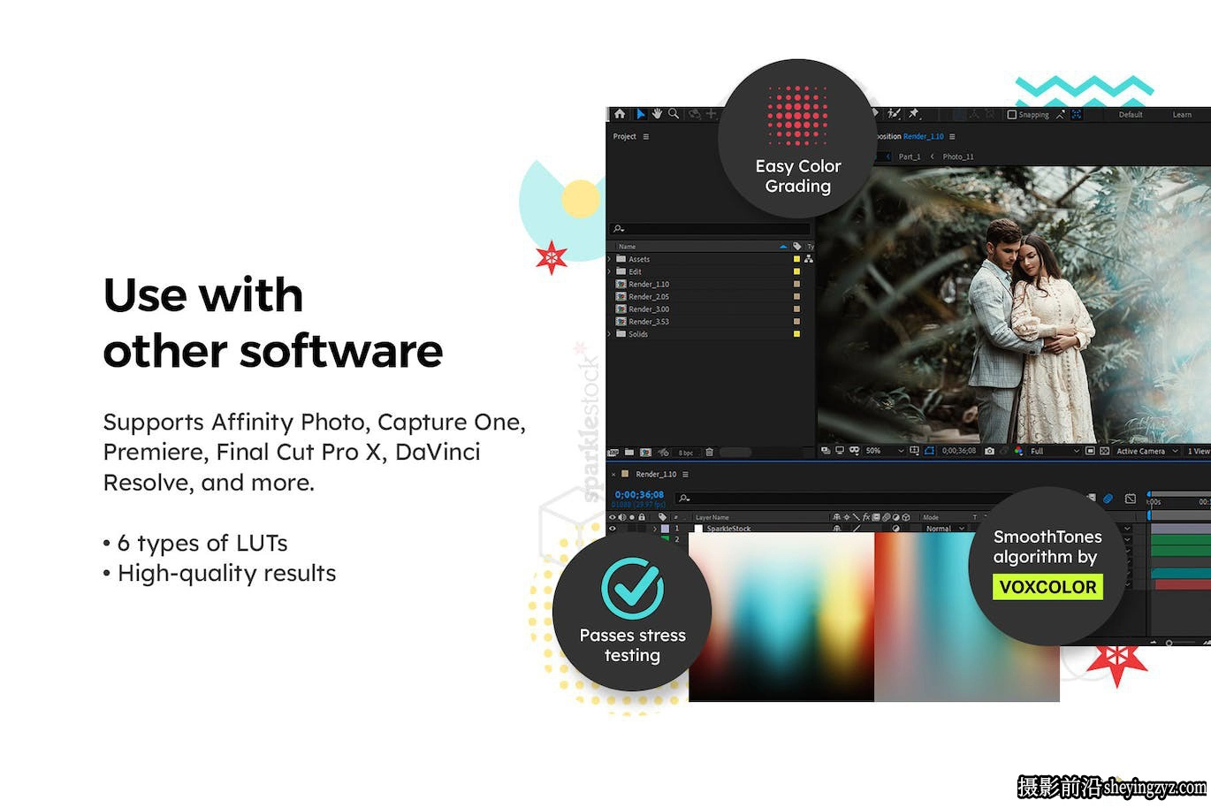Click the label swatch for Render_1.10
This screenshot has height=808, width=1211.
796,284
